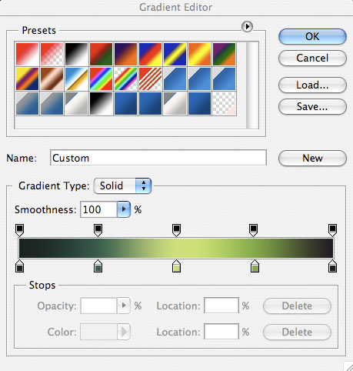The width and height of the screenshot is (353, 371).
Task: Open the Presets flyout menu arrow
Action: tap(247, 26)
